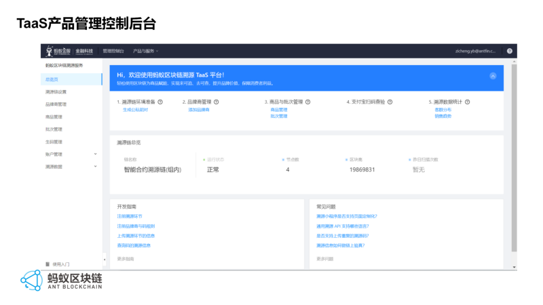Click 批次管理 link under step 3
This screenshot has width=543, height=305.
279,116
